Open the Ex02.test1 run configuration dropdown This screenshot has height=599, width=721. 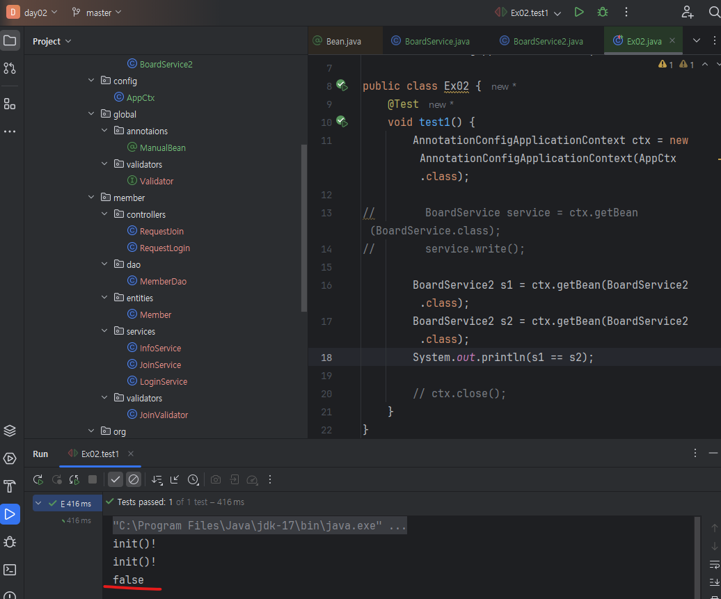click(530, 13)
